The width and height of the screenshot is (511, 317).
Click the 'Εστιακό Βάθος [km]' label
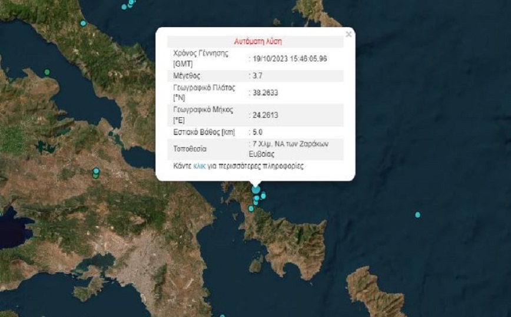[204, 132]
